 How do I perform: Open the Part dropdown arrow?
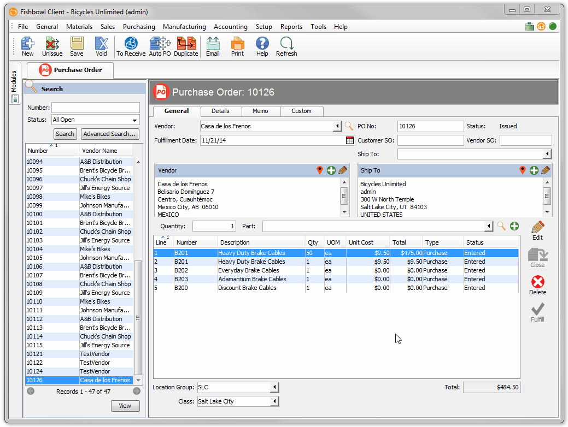(x=489, y=226)
